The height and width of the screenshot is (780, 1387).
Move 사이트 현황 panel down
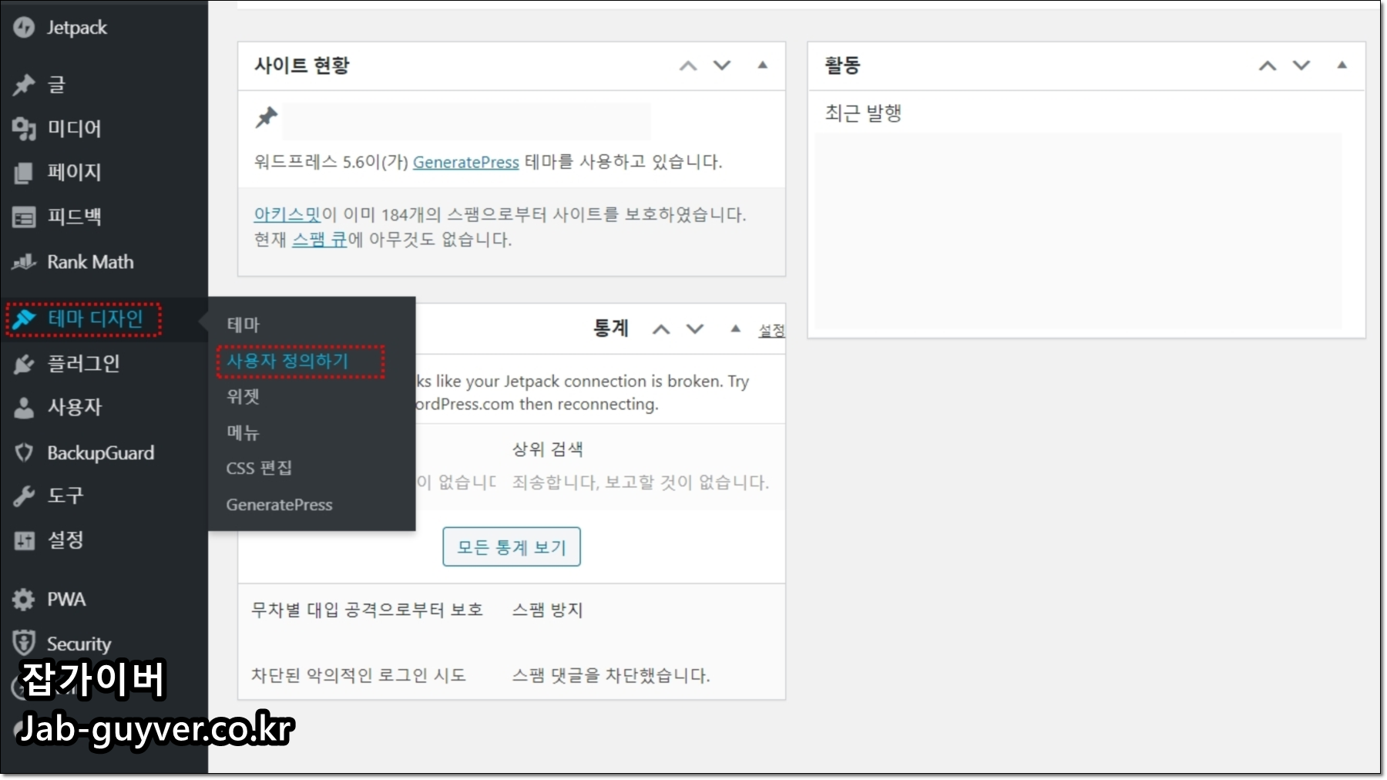click(722, 66)
